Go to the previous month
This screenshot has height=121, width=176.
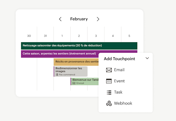[60, 19]
